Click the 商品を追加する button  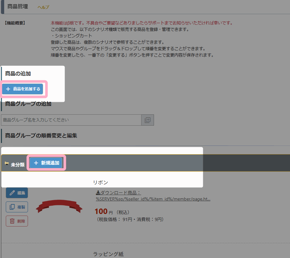[x=23, y=89]
